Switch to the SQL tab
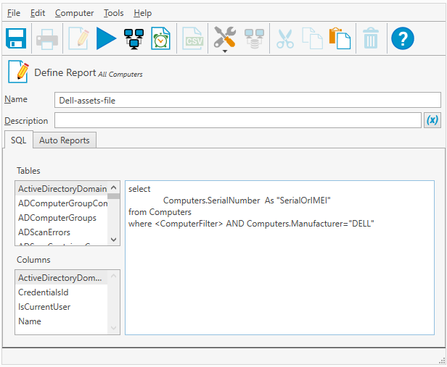This screenshot has width=447, height=367. point(19,140)
